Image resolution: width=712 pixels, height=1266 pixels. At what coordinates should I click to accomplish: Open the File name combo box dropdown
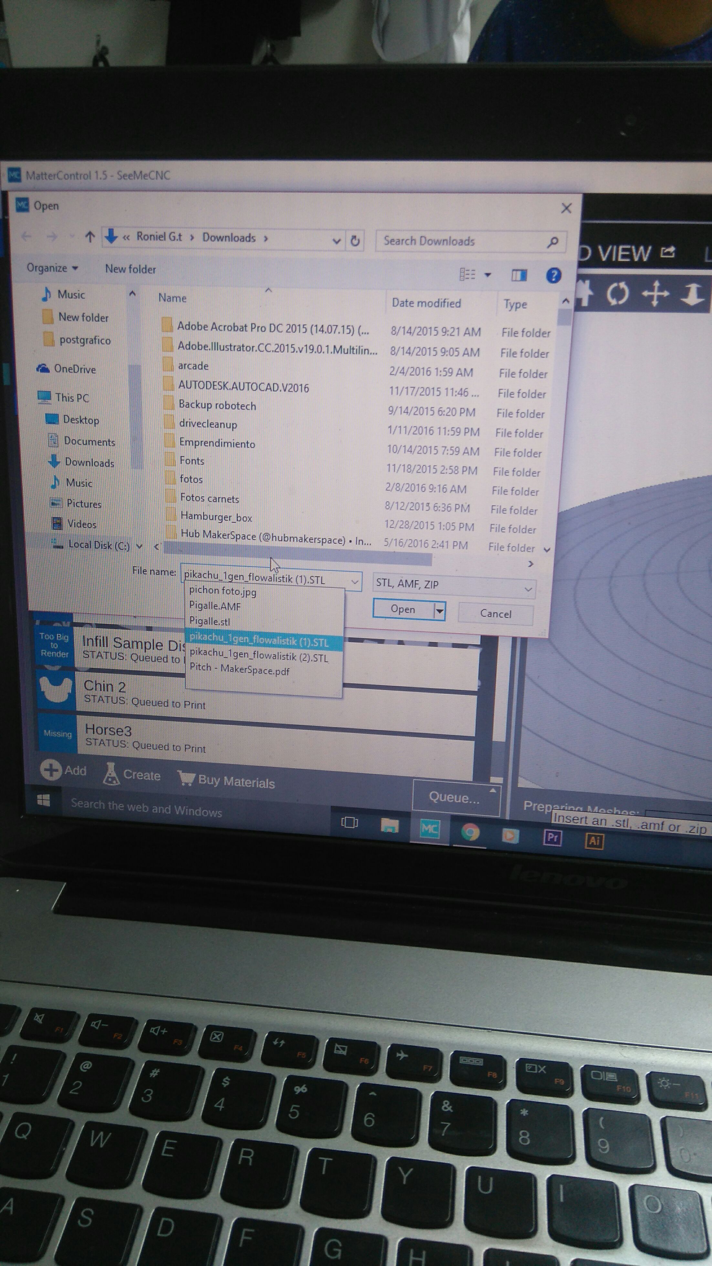[x=354, y=582]
